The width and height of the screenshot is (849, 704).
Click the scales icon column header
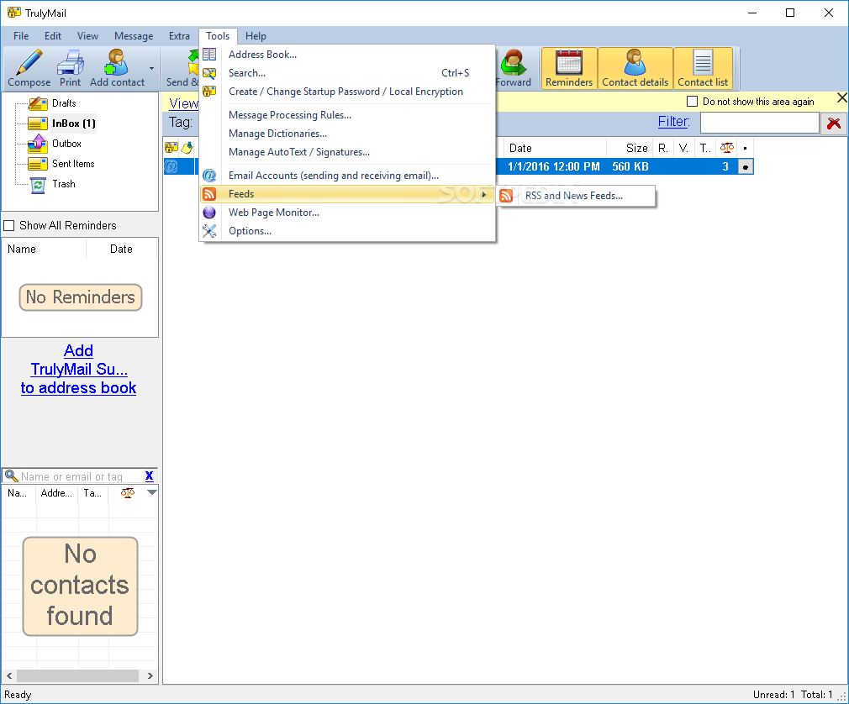726,148
